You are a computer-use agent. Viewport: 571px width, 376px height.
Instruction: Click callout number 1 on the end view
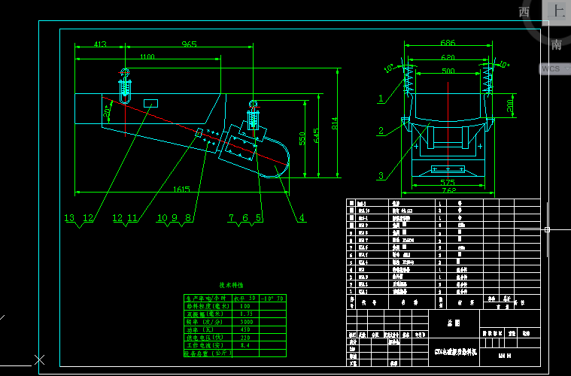coord(381,99)
